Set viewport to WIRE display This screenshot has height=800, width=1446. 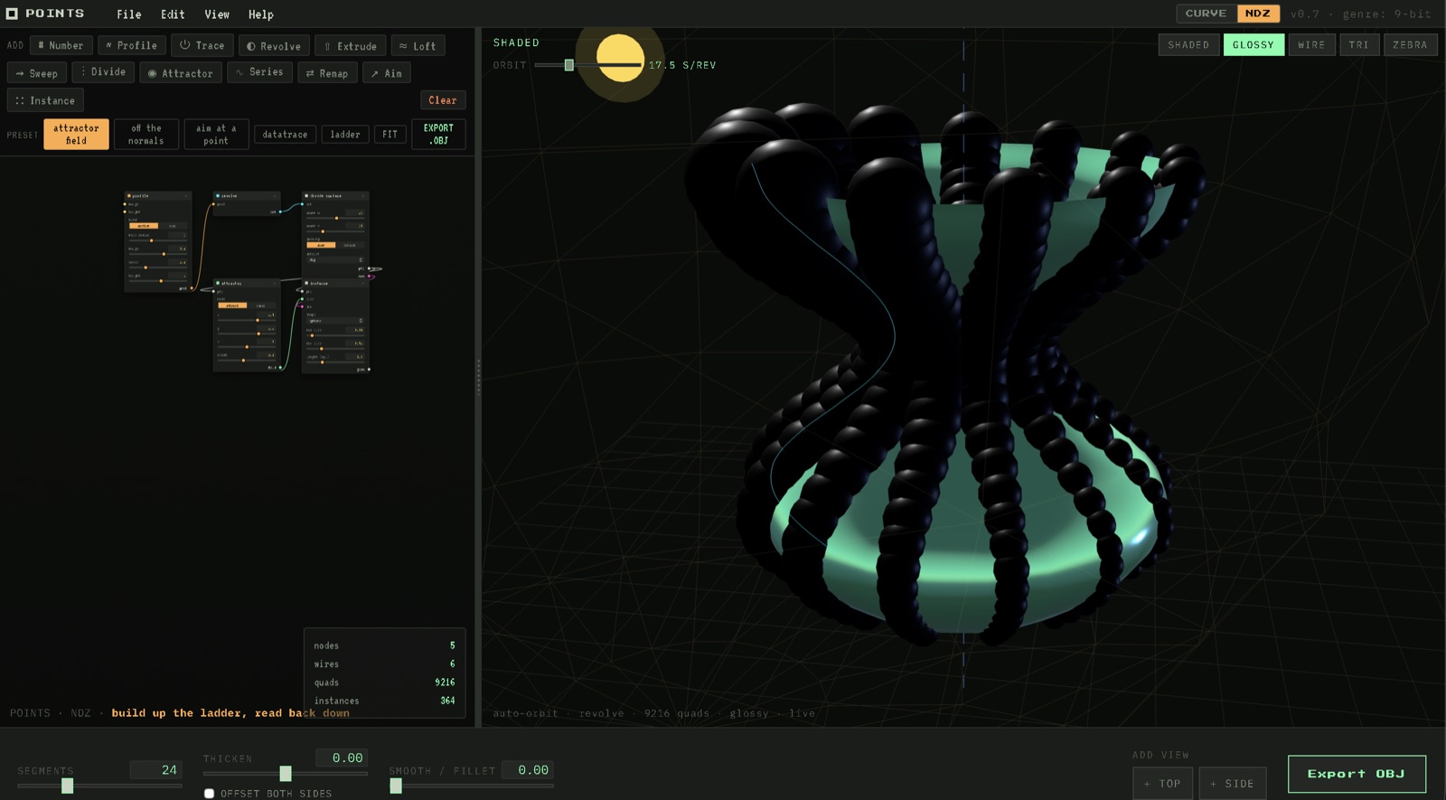(1311, 44)
